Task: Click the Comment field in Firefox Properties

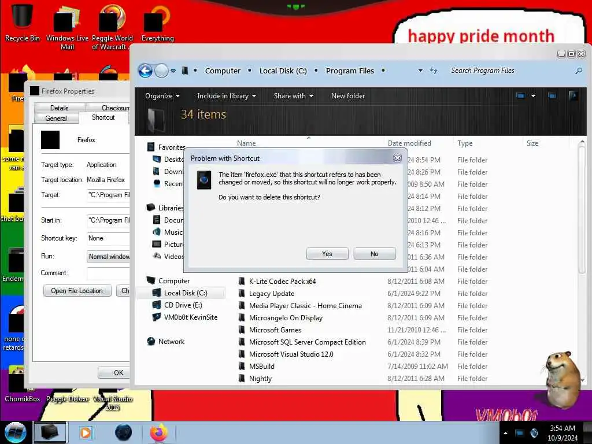Action: 108,273
